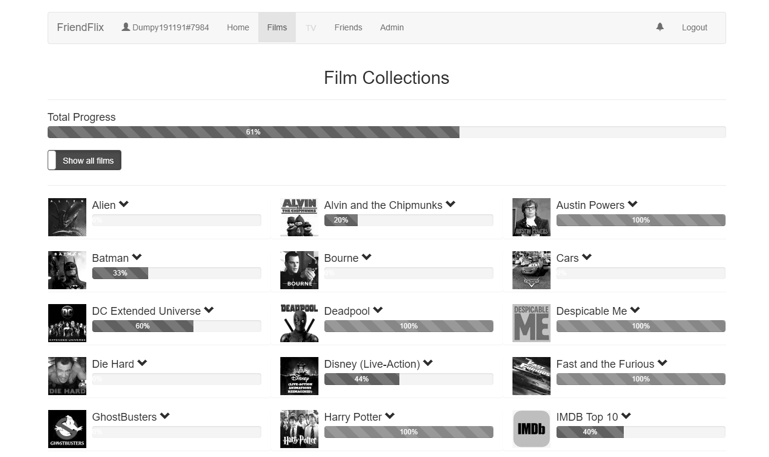769x457 pixels.
Task: Open the Friends nav item
Action: click(x=348, y=27)
